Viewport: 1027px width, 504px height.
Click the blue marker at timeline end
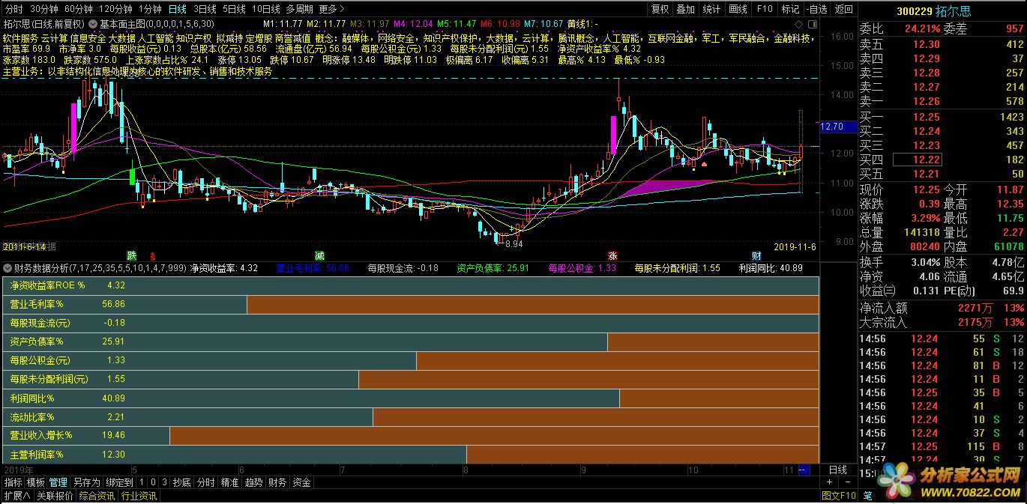[x=804, y=470]
